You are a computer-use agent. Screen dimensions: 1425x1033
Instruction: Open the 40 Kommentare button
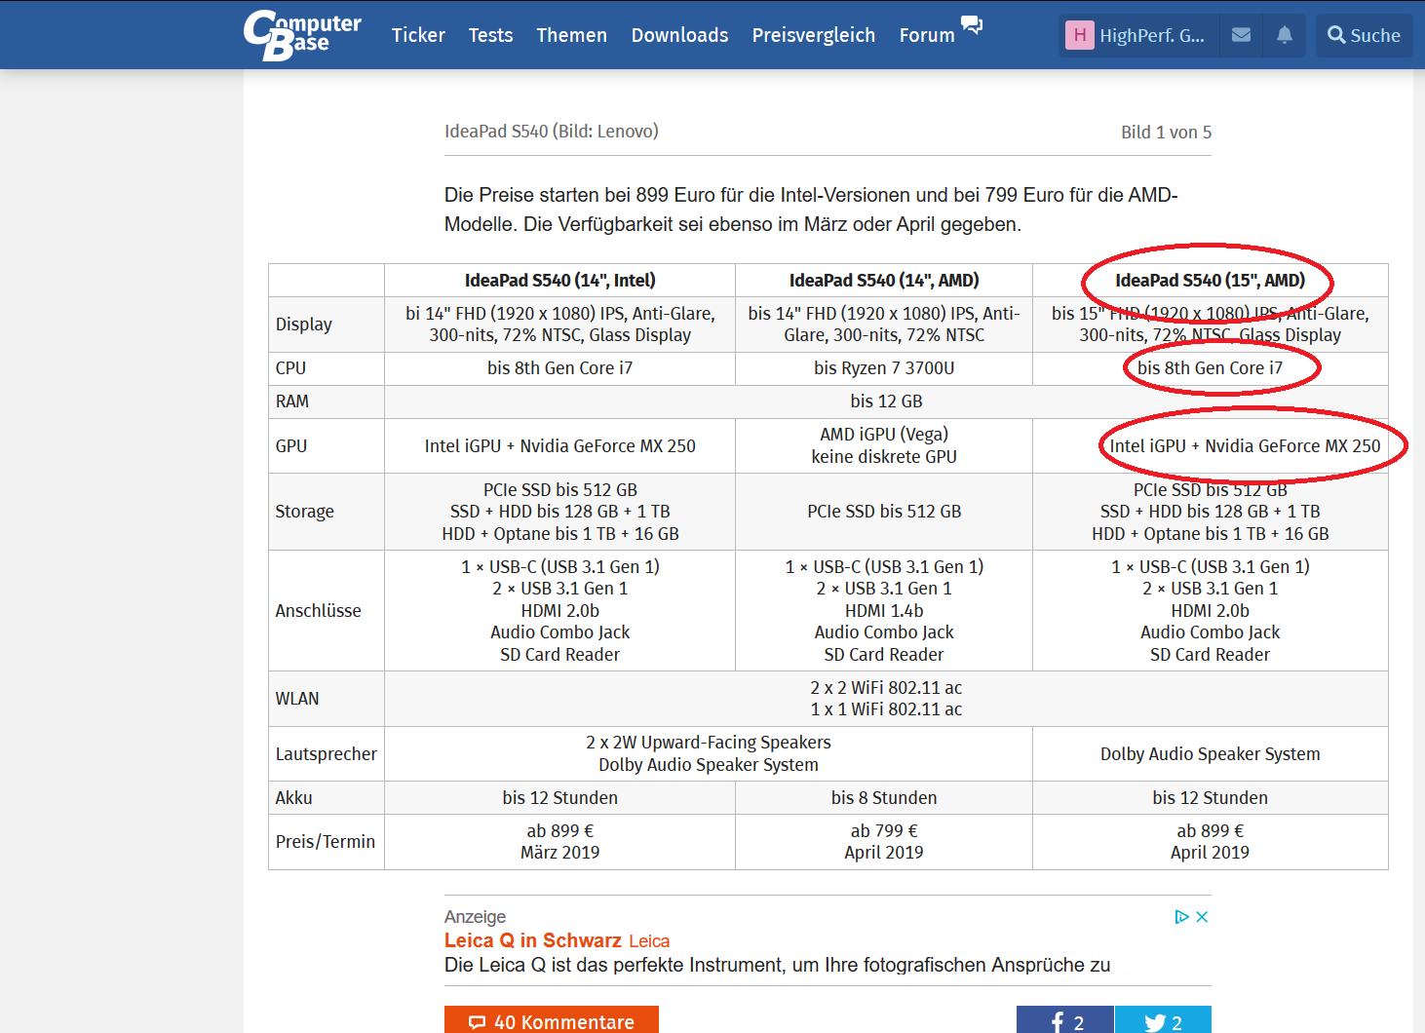point(552,1020)
